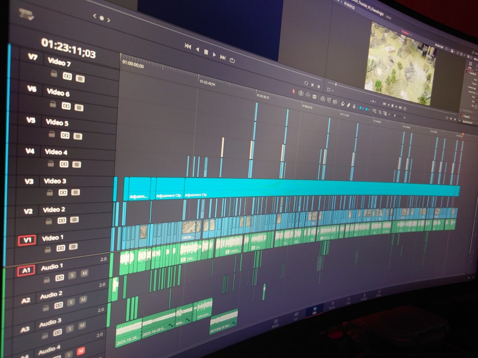The height and width of the screenshot is (358, 478).
Task: Go to last frame in source viewer
Action: 223,57
